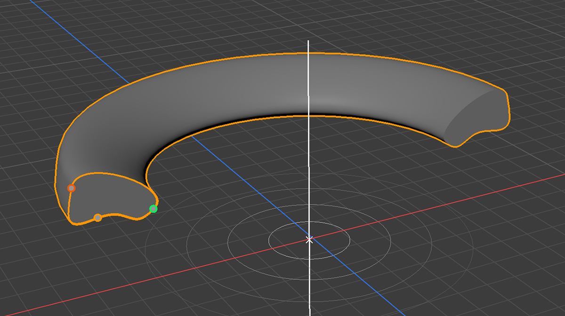The width and height of the screenshot is (565, 316).
Task: Click the green control point on the profile
Action: coord(153,209)
